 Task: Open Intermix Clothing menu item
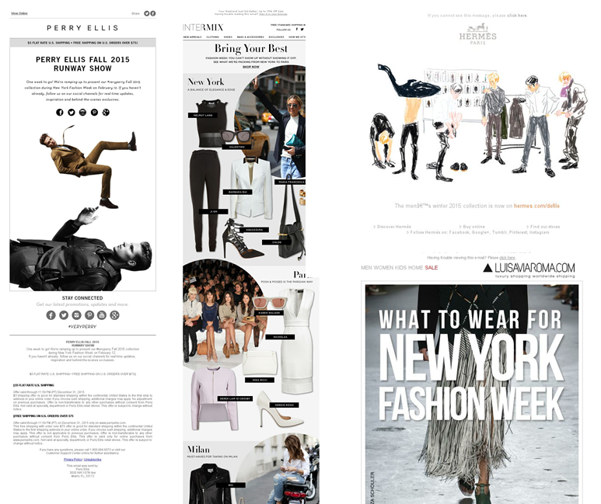point(213,37)
